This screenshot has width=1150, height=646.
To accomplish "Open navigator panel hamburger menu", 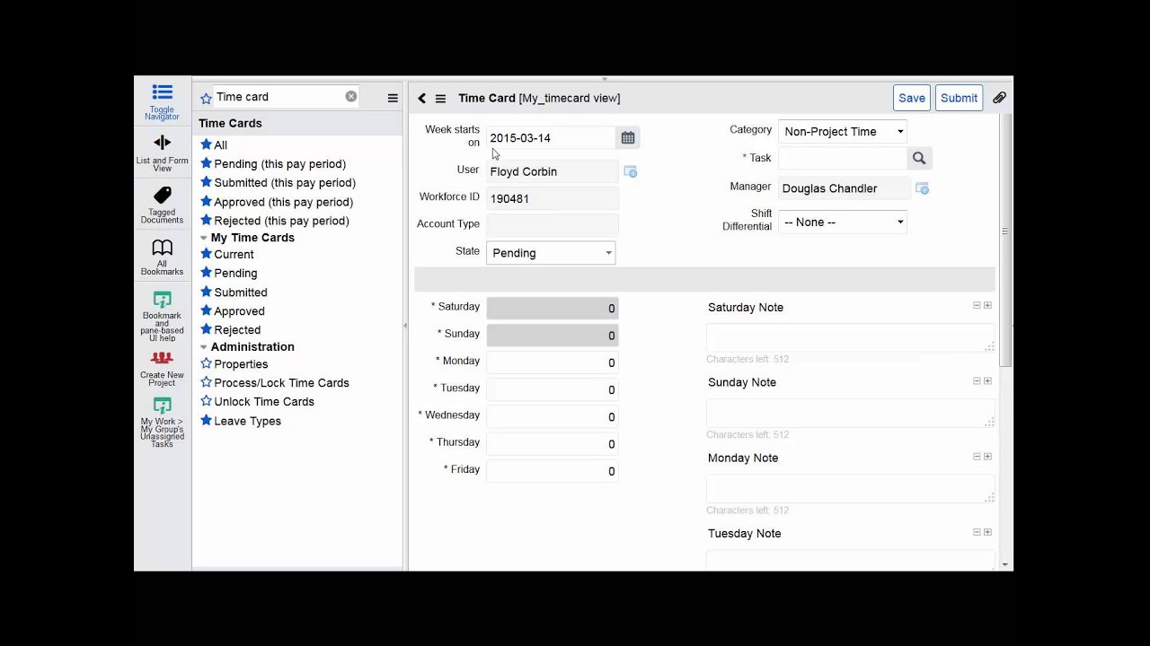I will (393, 98).
